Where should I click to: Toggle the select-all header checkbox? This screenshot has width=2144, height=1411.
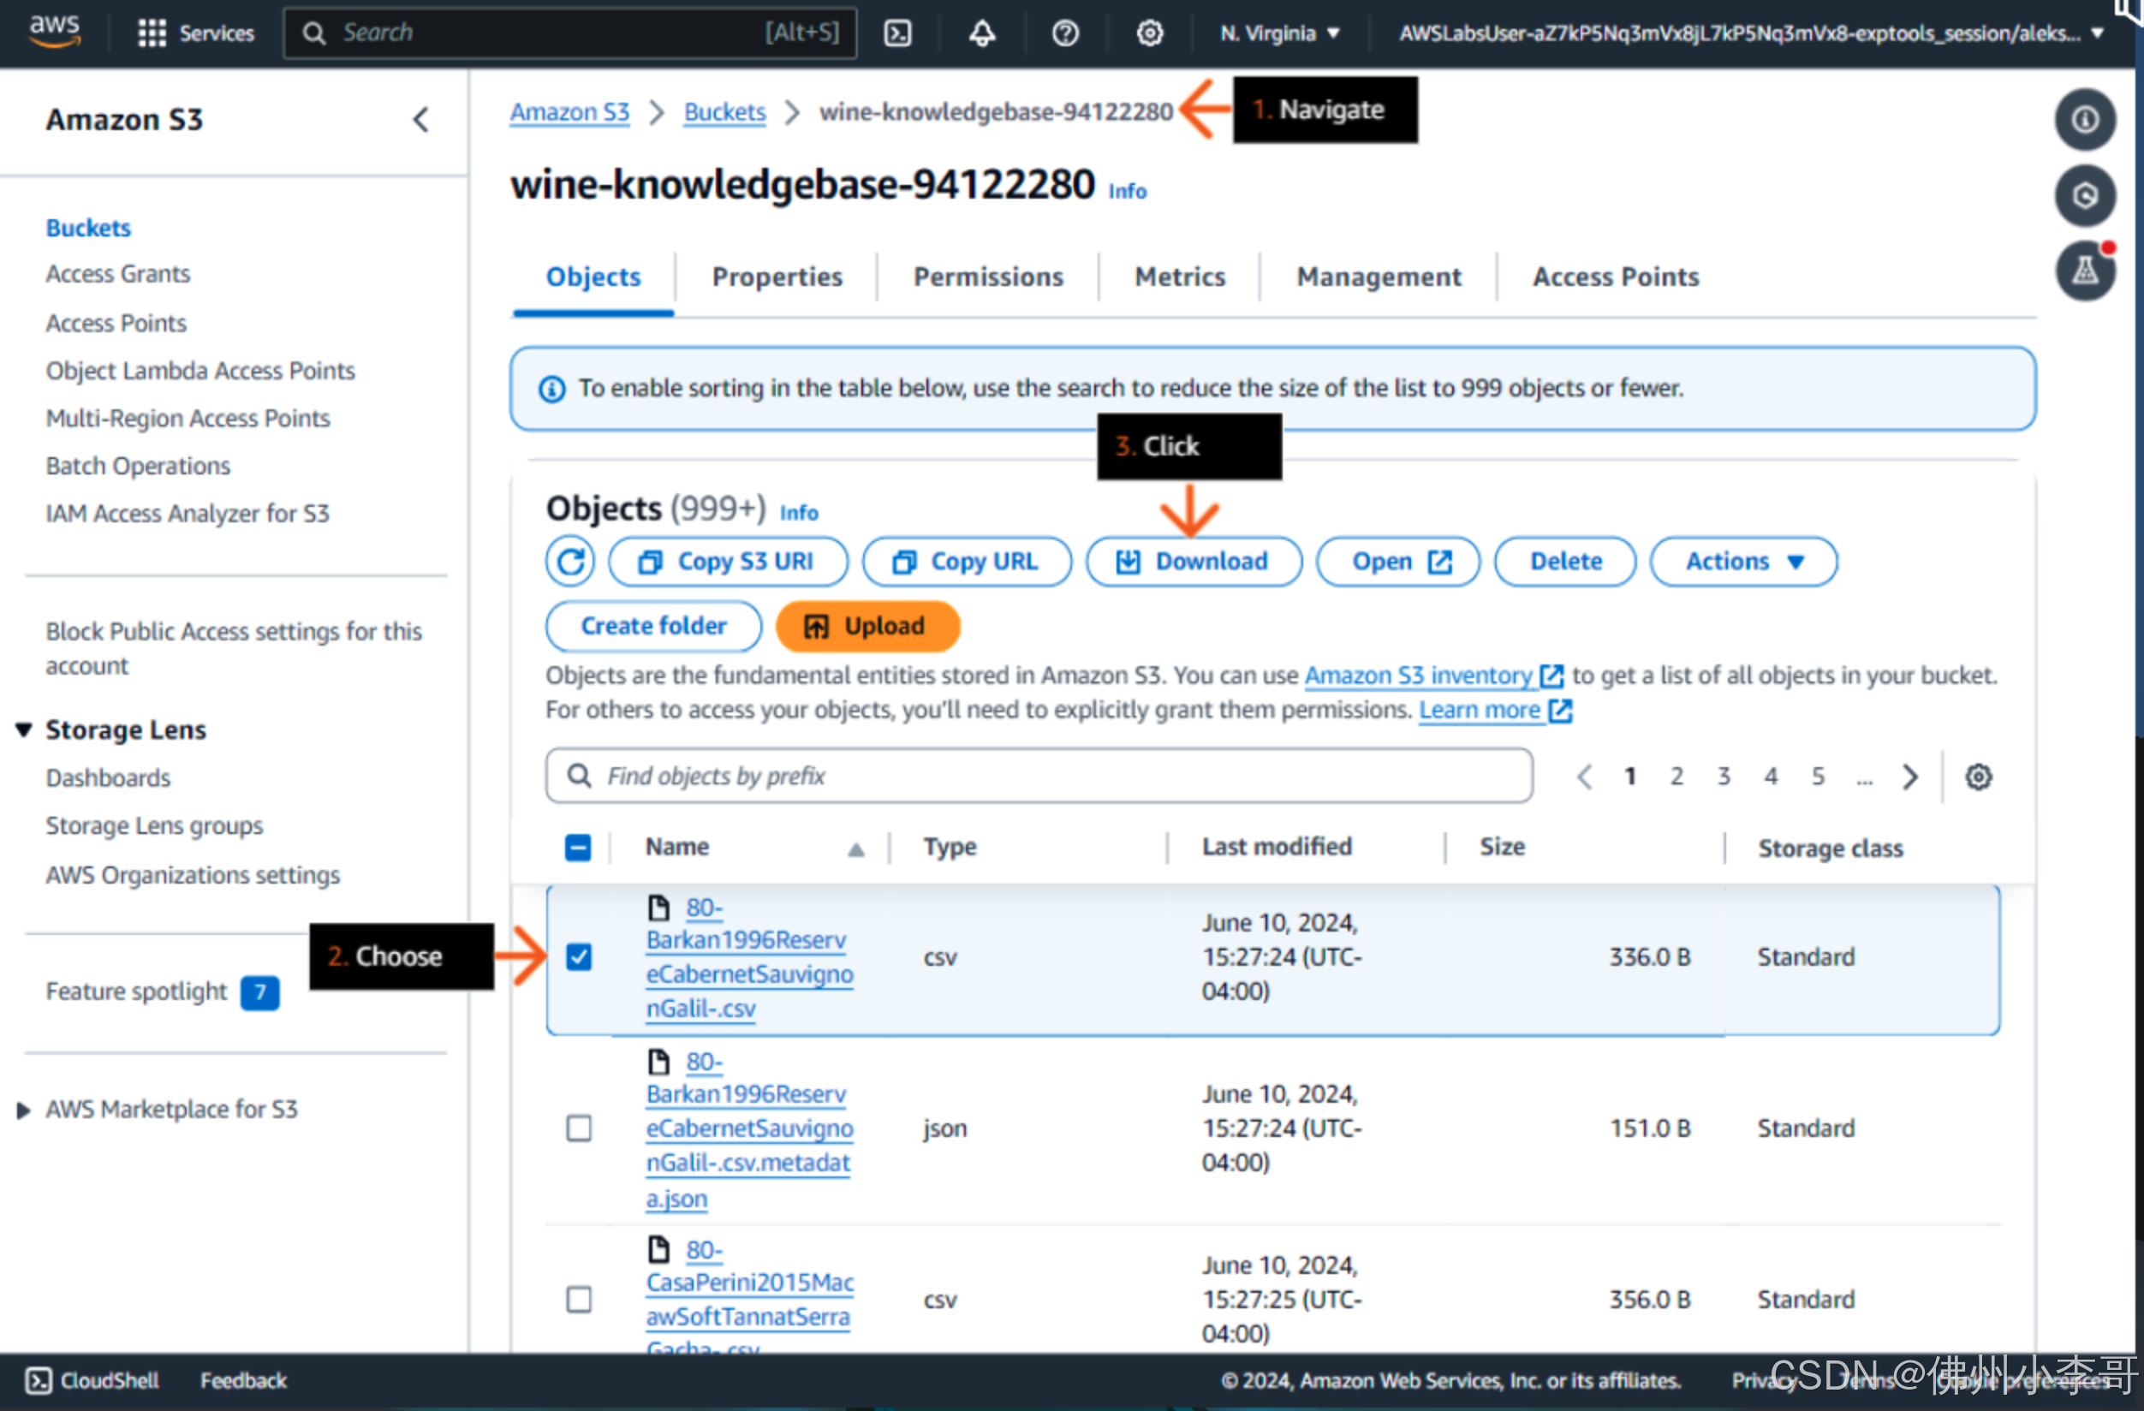pos(577,847)
